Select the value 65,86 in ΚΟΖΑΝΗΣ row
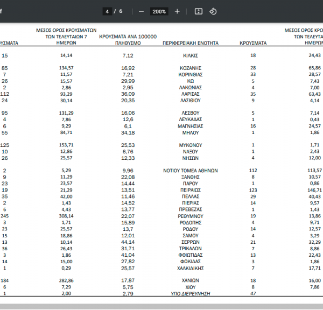The image size is (323, 310). pos(314,68)
